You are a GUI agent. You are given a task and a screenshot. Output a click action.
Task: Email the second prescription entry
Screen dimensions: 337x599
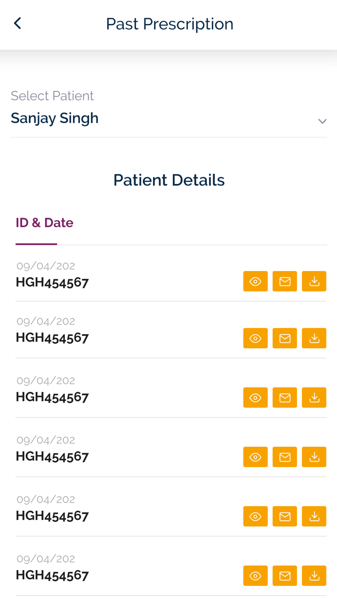pos(285,339)
